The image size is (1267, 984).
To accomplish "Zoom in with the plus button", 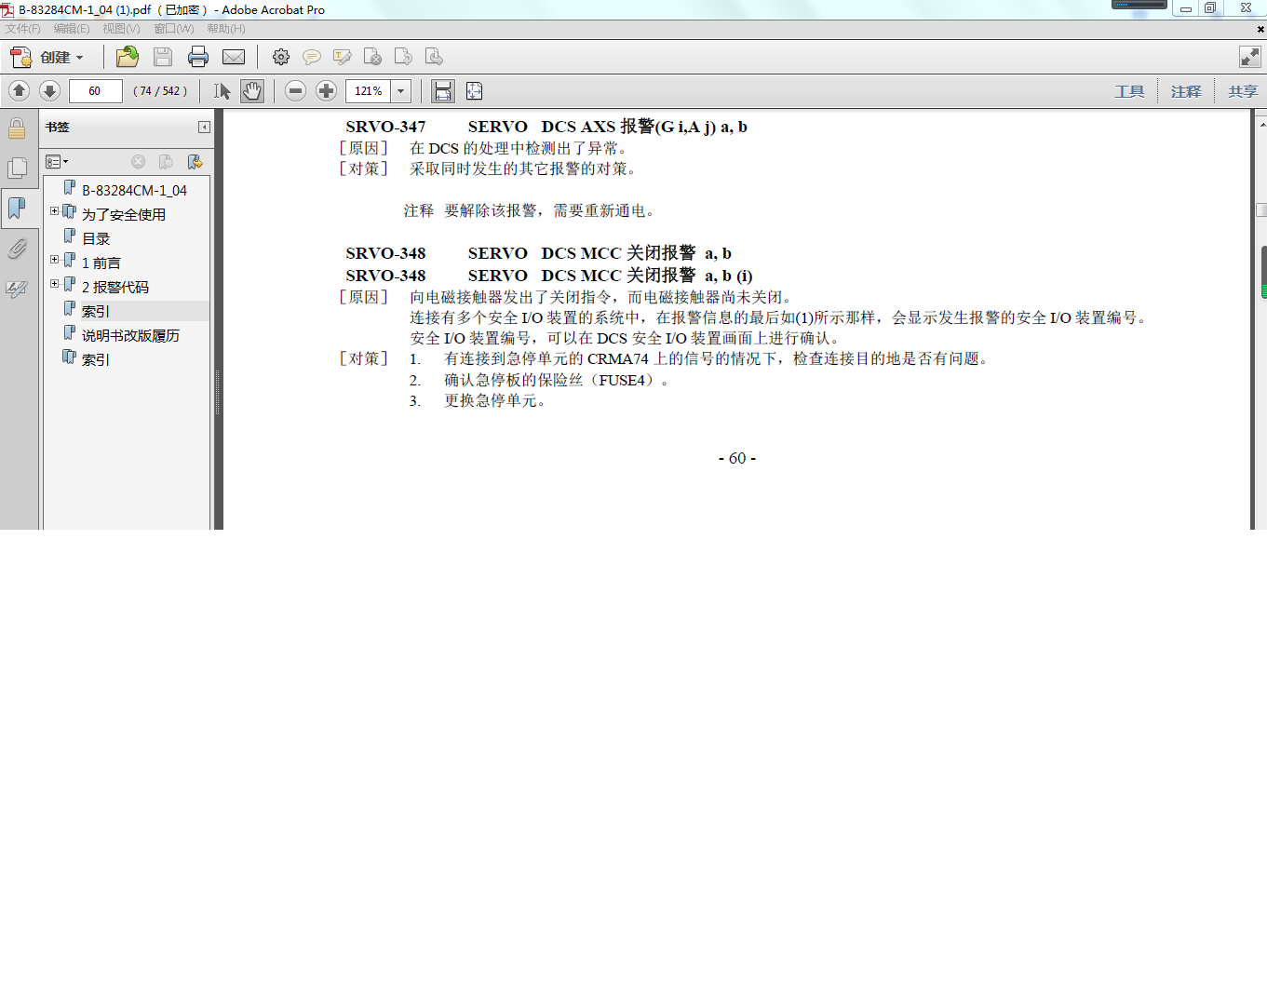I will [326, 90].
